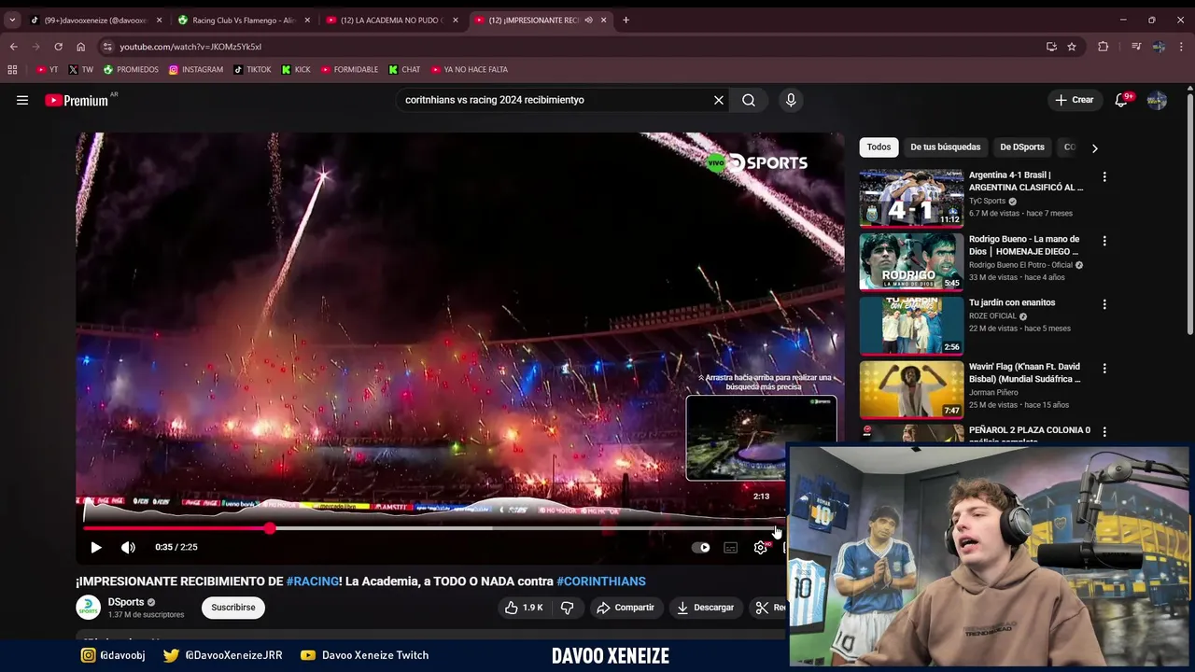Like the video thumbs up 1.9 K
1195x672 pixels.
coord(524,608)
